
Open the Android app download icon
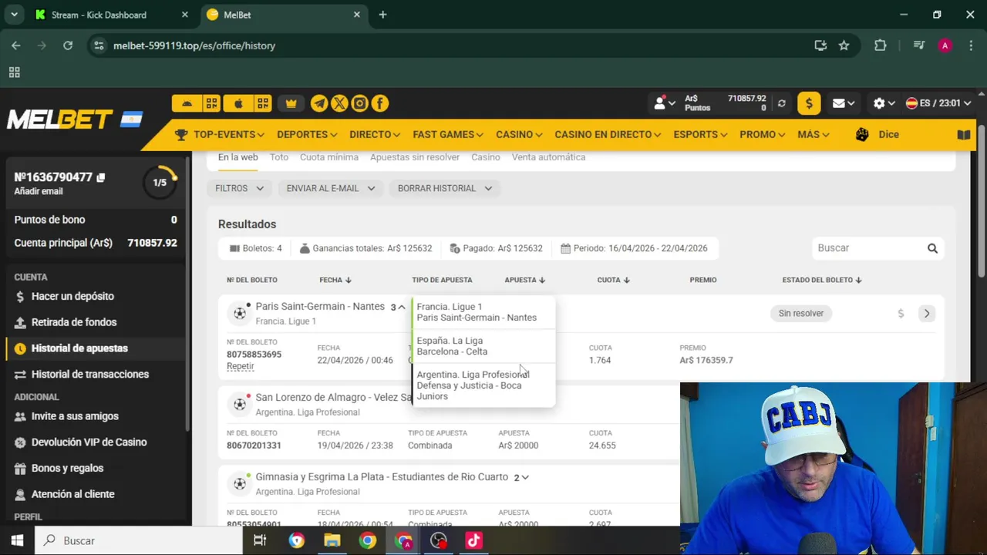(187, 103)
